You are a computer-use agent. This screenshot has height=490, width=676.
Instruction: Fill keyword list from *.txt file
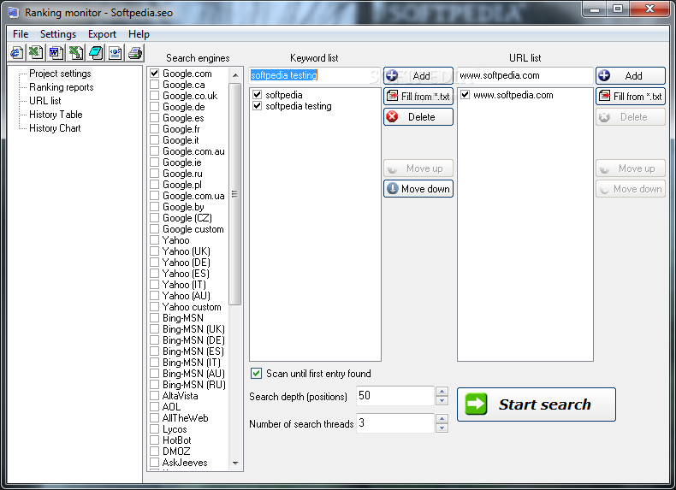tap(418, 97)
